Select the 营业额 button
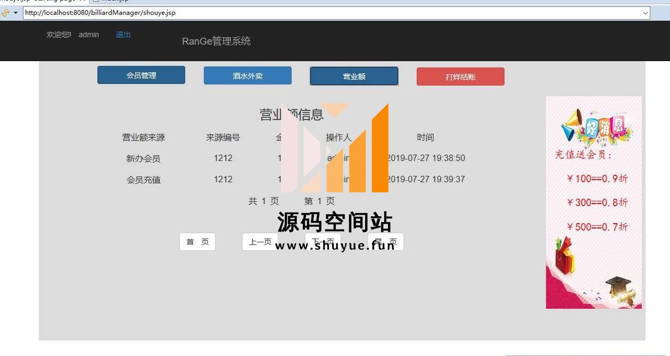The width and height of the screenshot is (670, 356). (x=354, y=76)
